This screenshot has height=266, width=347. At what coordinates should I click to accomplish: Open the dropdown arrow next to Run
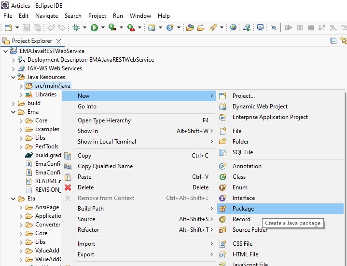click(x=103, y=27)
